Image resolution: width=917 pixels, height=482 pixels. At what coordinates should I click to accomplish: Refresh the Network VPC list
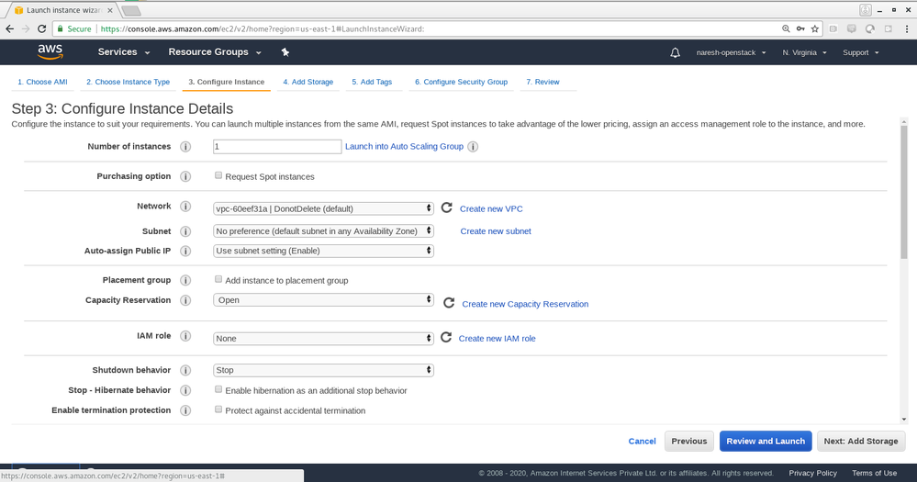[x=447, y=208]
